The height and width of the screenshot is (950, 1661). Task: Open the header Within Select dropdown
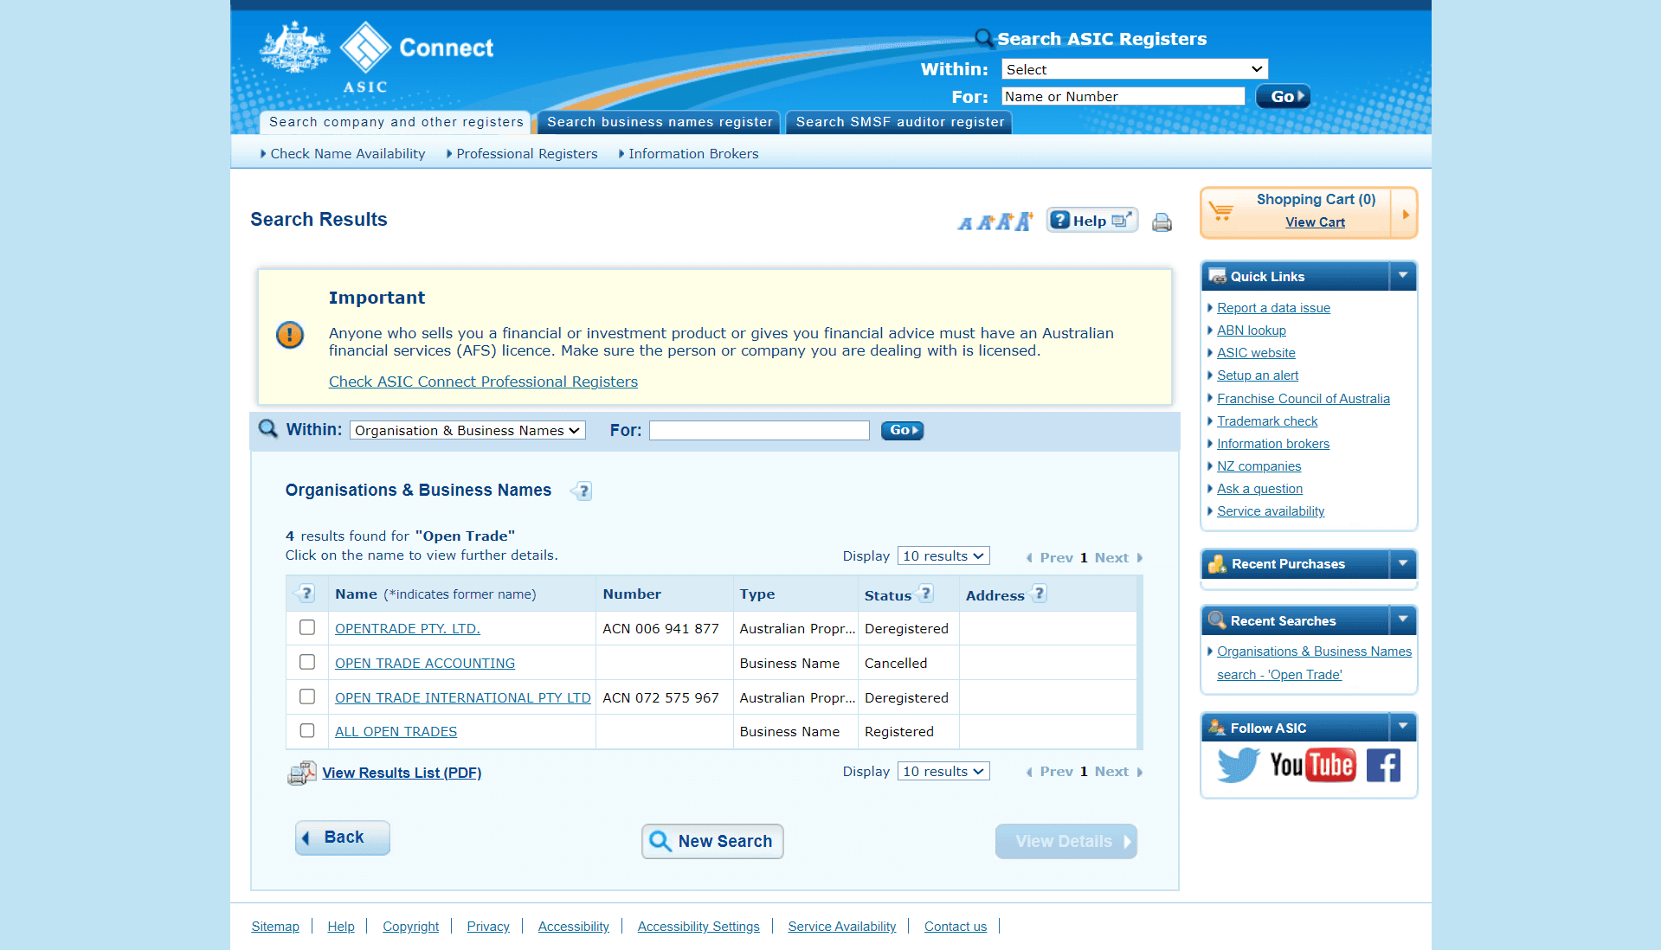coord(1134,69)
